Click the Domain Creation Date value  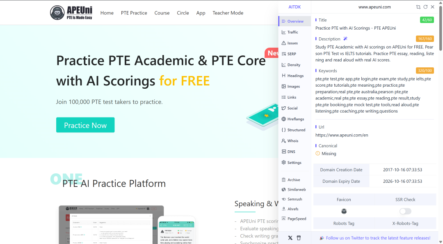403,170
